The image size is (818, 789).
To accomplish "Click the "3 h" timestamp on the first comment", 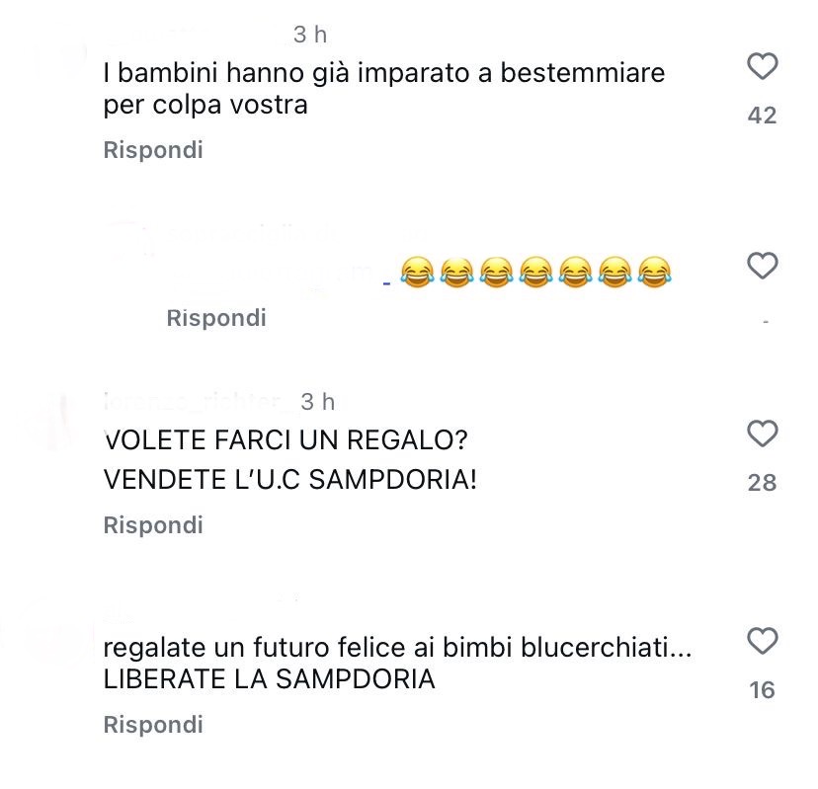I will click(310, 35).
